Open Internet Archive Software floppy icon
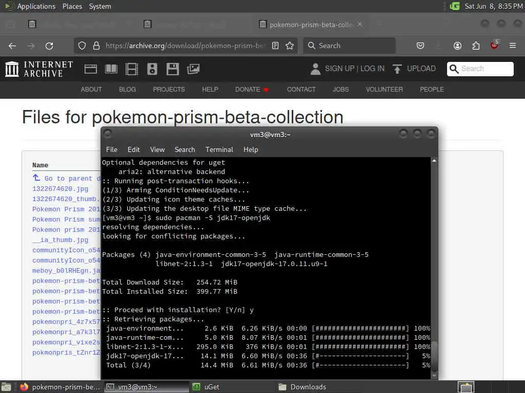 [x=172, y=69]
